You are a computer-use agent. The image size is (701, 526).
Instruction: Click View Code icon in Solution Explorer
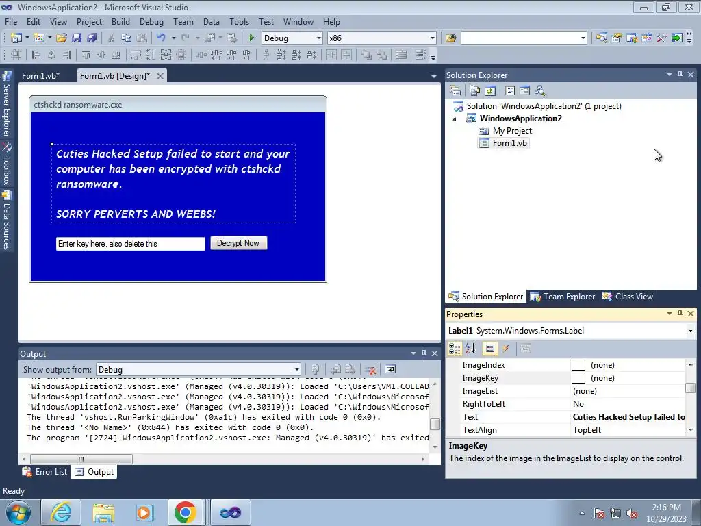tap(509, 91)
